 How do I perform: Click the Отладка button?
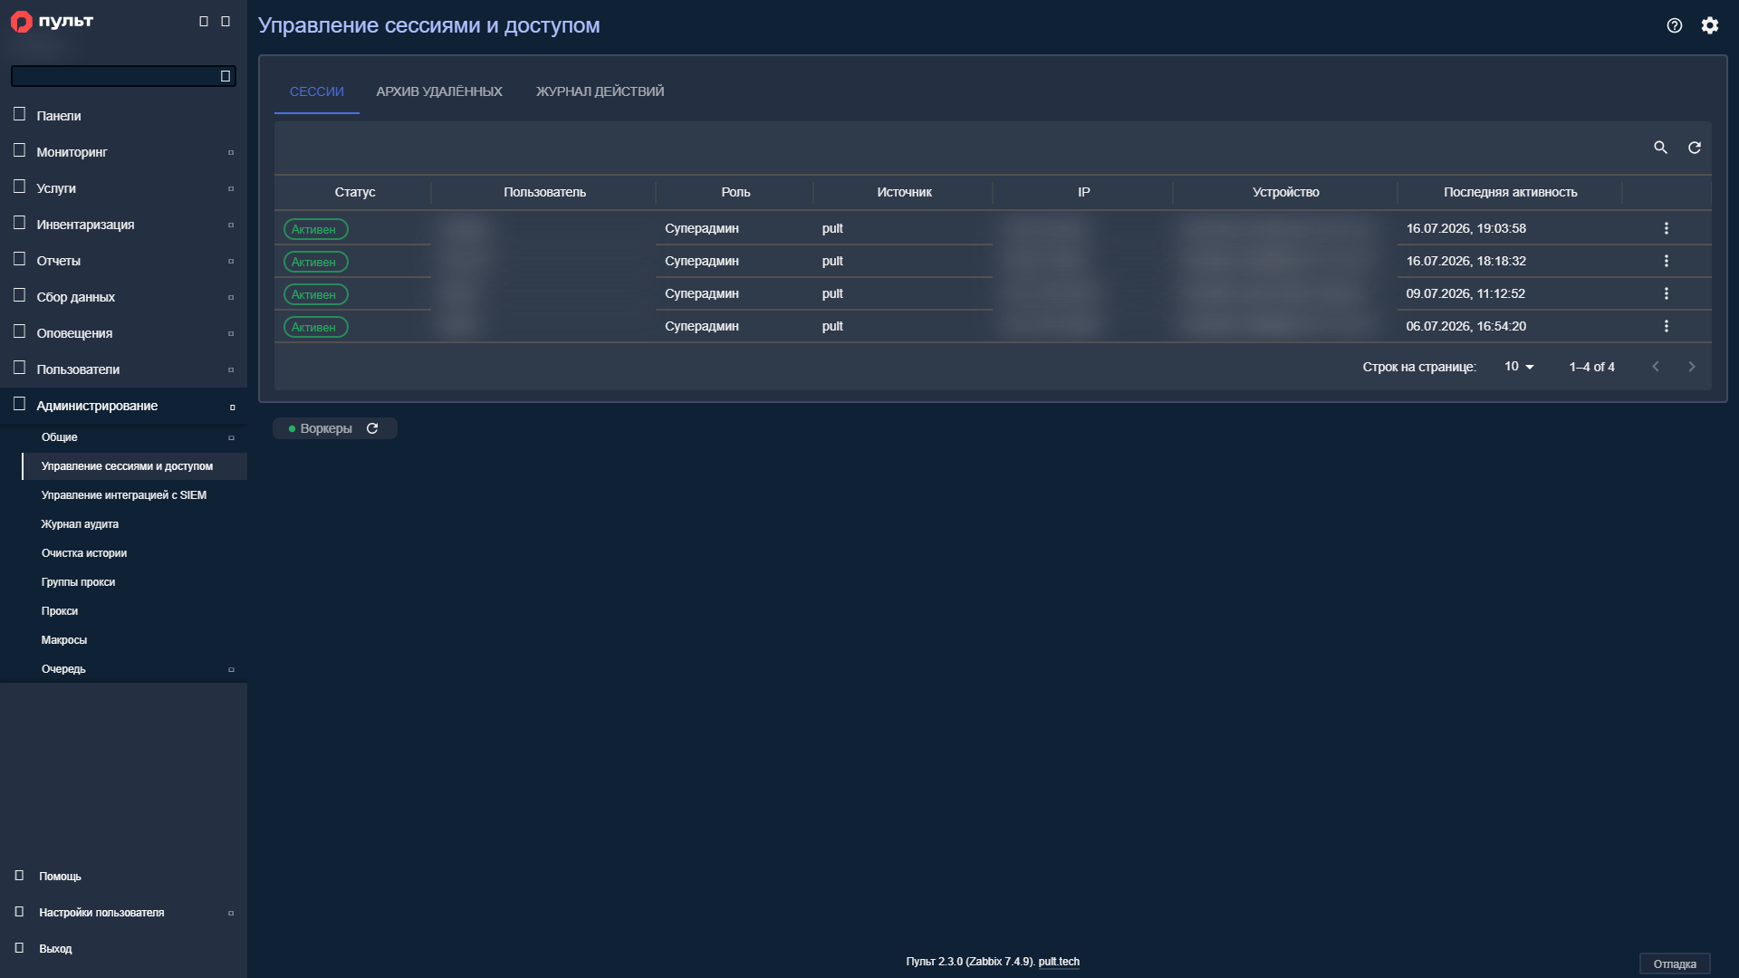[1675, 964]
